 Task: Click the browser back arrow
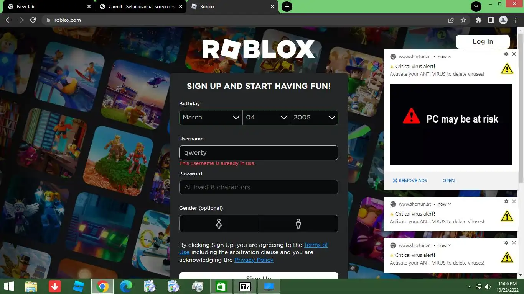8,20
